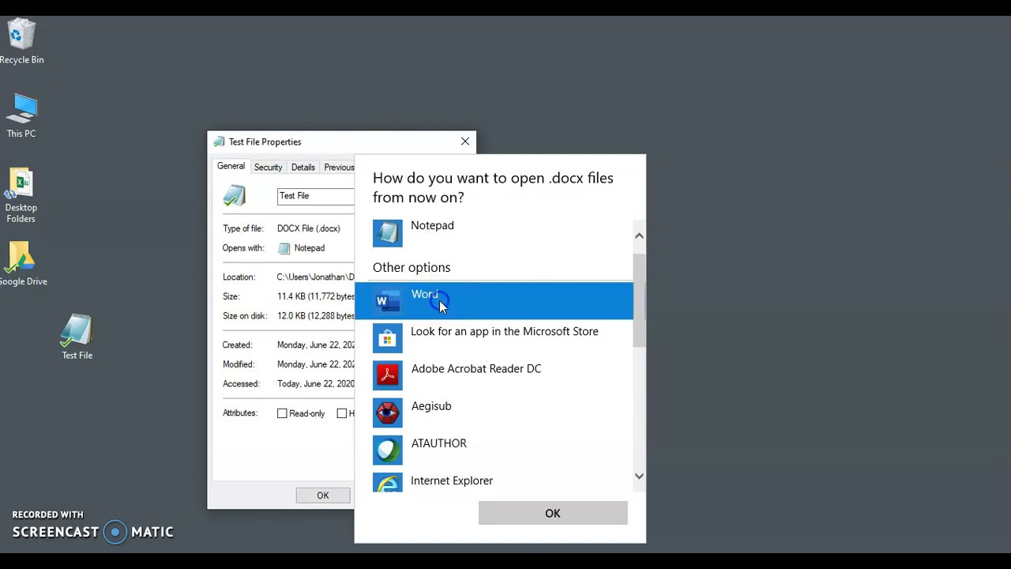Click the 11.4 KB size value
The image size is (1011, 569).
(x=316, y=296)
